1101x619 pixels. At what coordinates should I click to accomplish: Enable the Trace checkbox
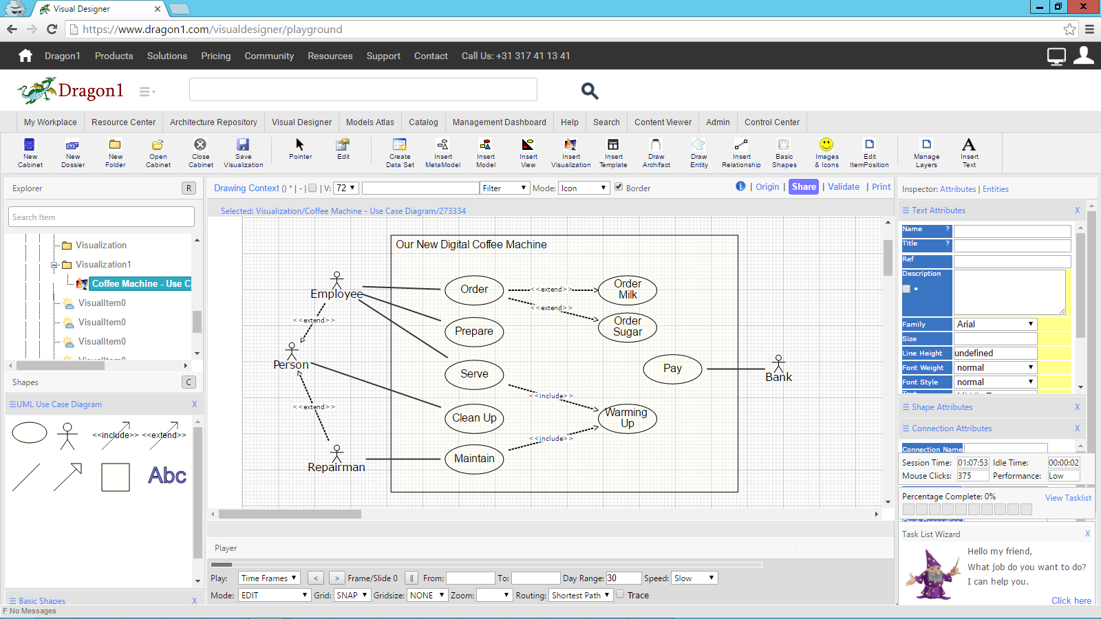(620, 594)
